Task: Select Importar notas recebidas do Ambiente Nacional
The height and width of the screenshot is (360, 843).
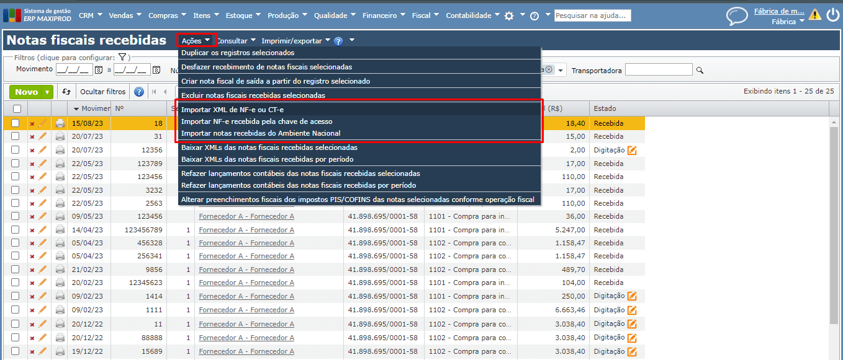Action: point(261,133)
